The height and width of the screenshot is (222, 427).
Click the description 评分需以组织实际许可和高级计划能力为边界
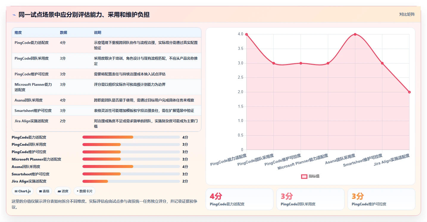point(130,85)
